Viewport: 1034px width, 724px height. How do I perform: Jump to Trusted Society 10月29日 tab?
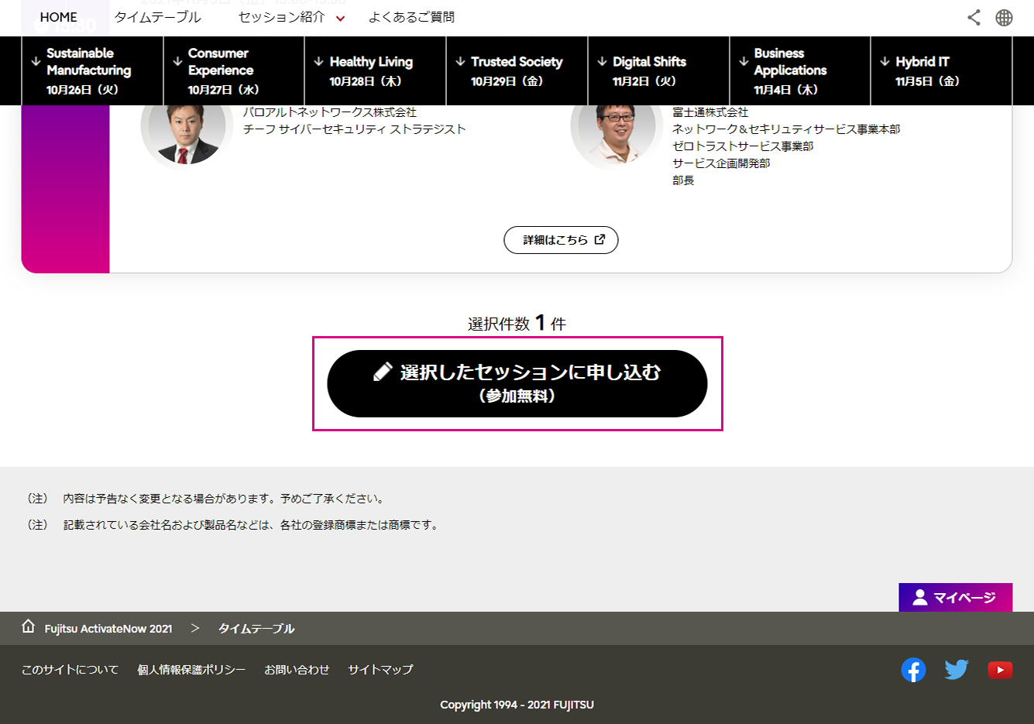(517, 70)
